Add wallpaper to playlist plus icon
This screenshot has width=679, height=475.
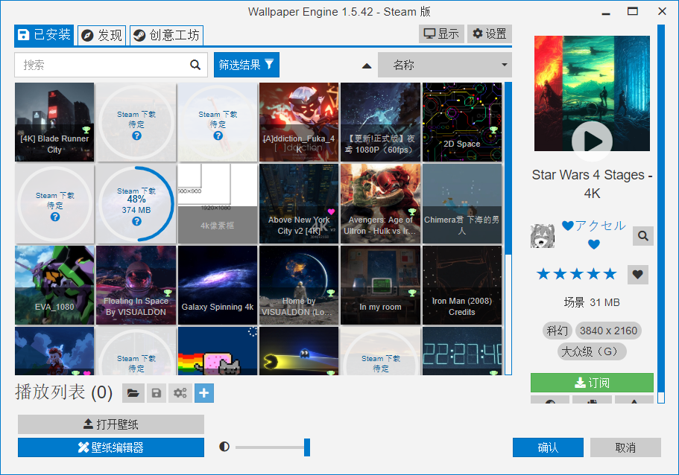(x=204, y=393)
